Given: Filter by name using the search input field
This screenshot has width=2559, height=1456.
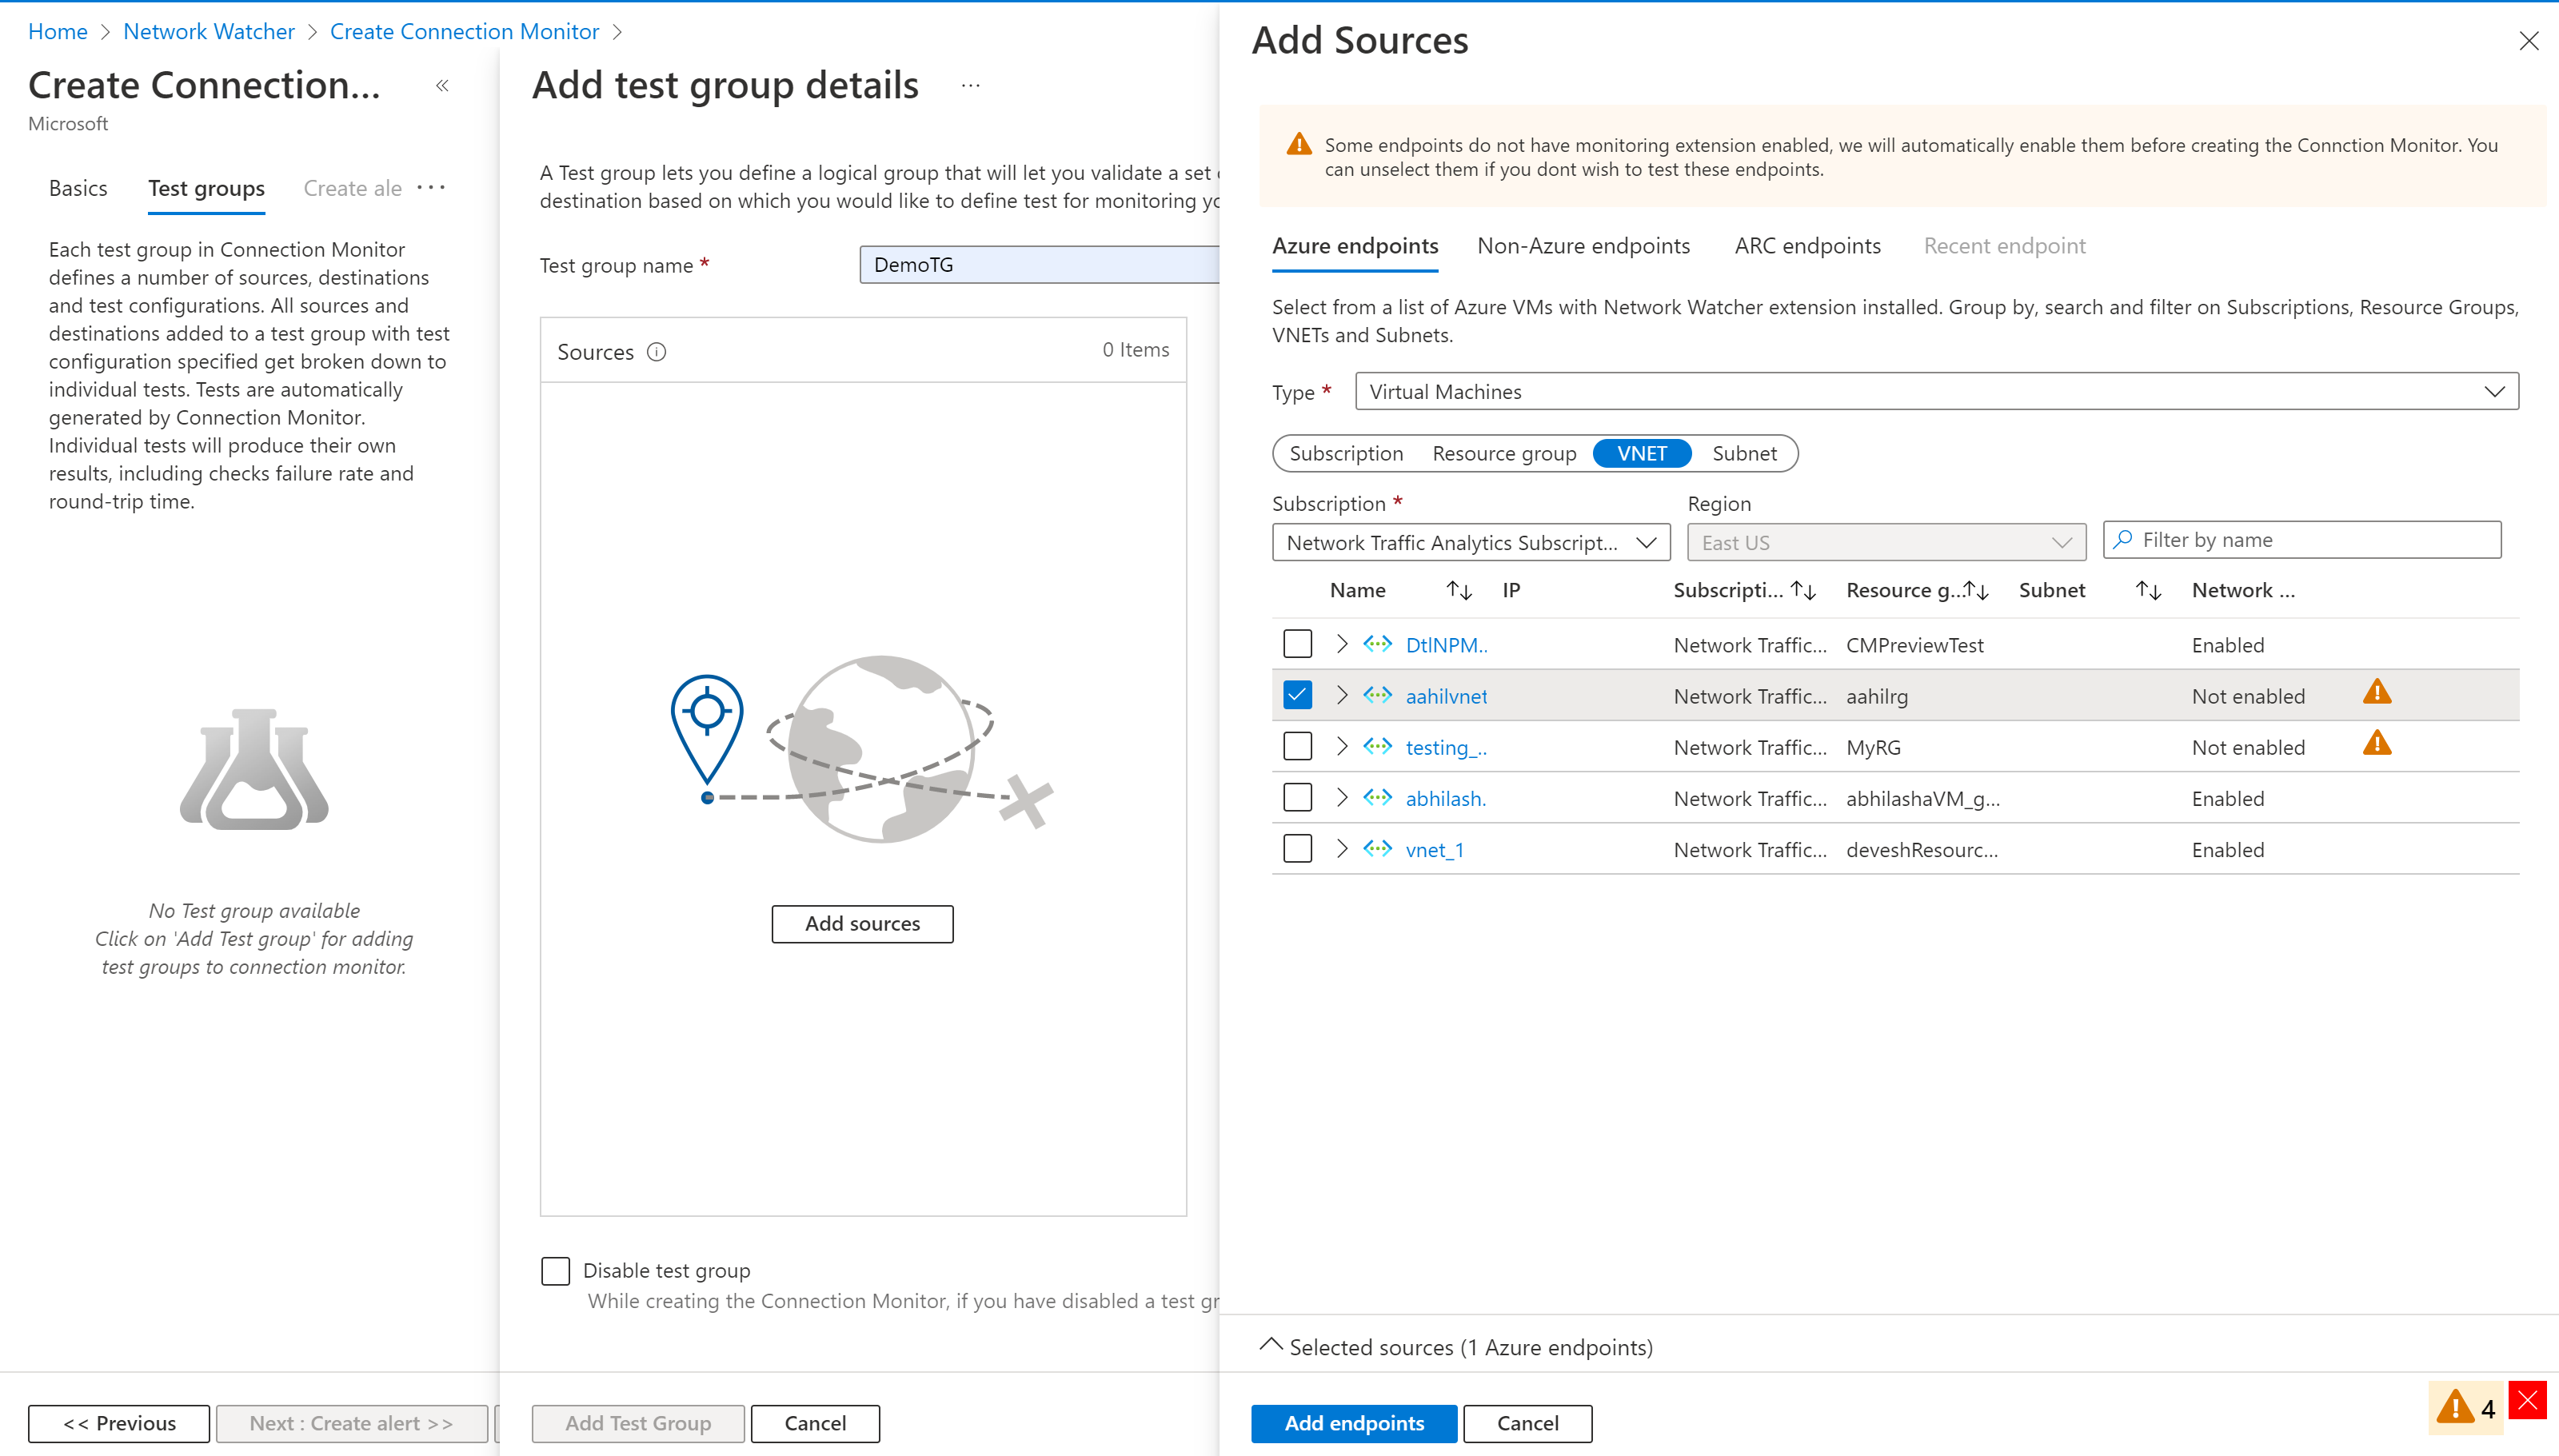Looking at the screenshot, I should pyautogui.click(x=2304, y=537).
